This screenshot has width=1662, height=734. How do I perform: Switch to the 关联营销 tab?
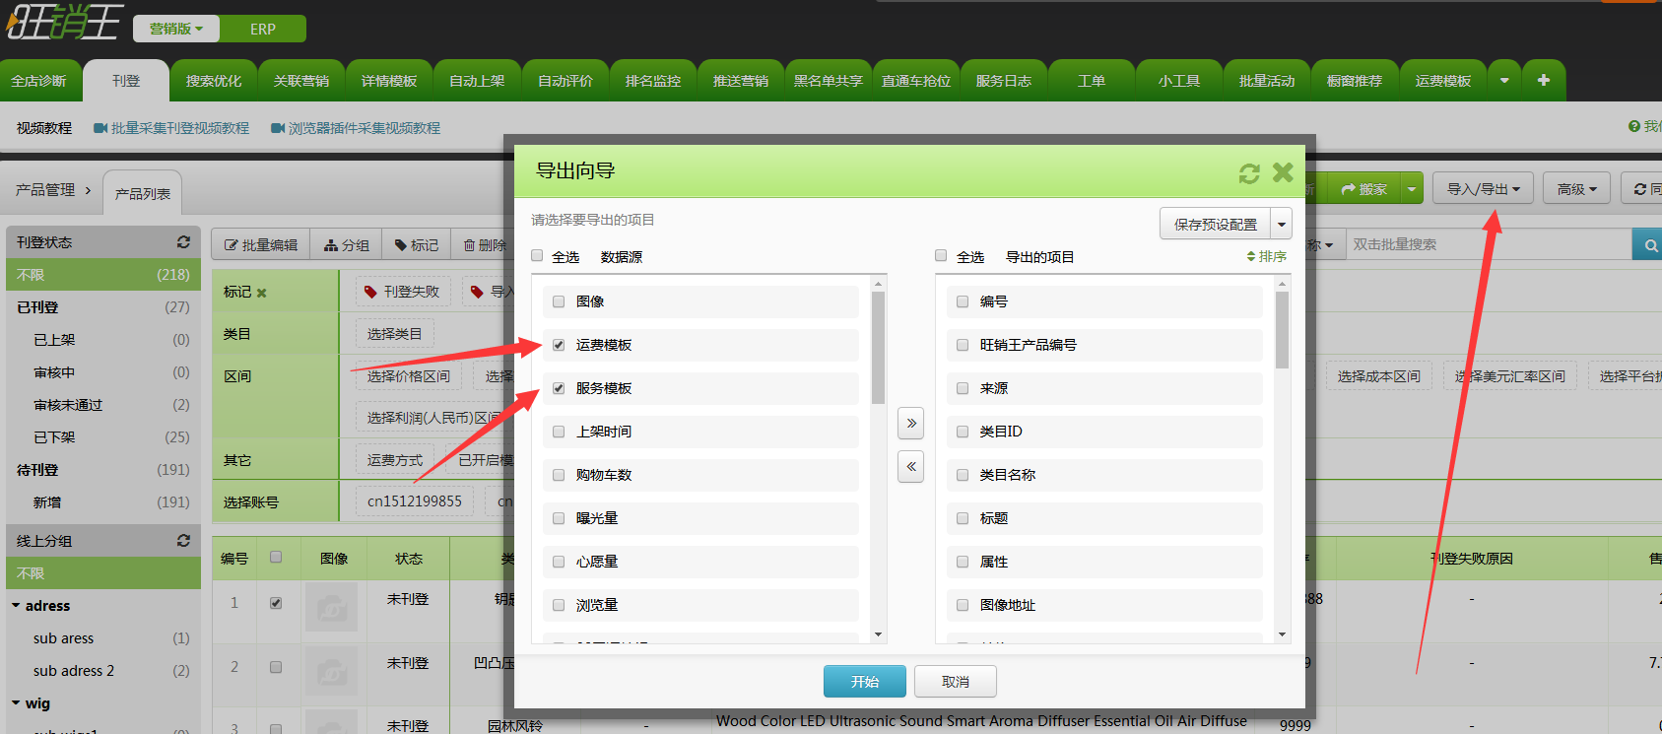[301, 81]
